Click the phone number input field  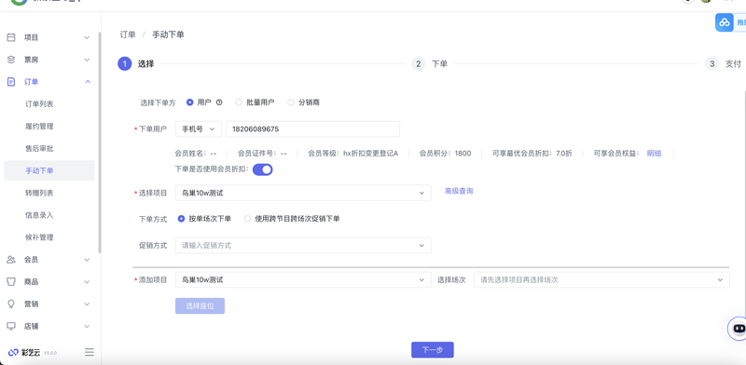pos(313,128)
